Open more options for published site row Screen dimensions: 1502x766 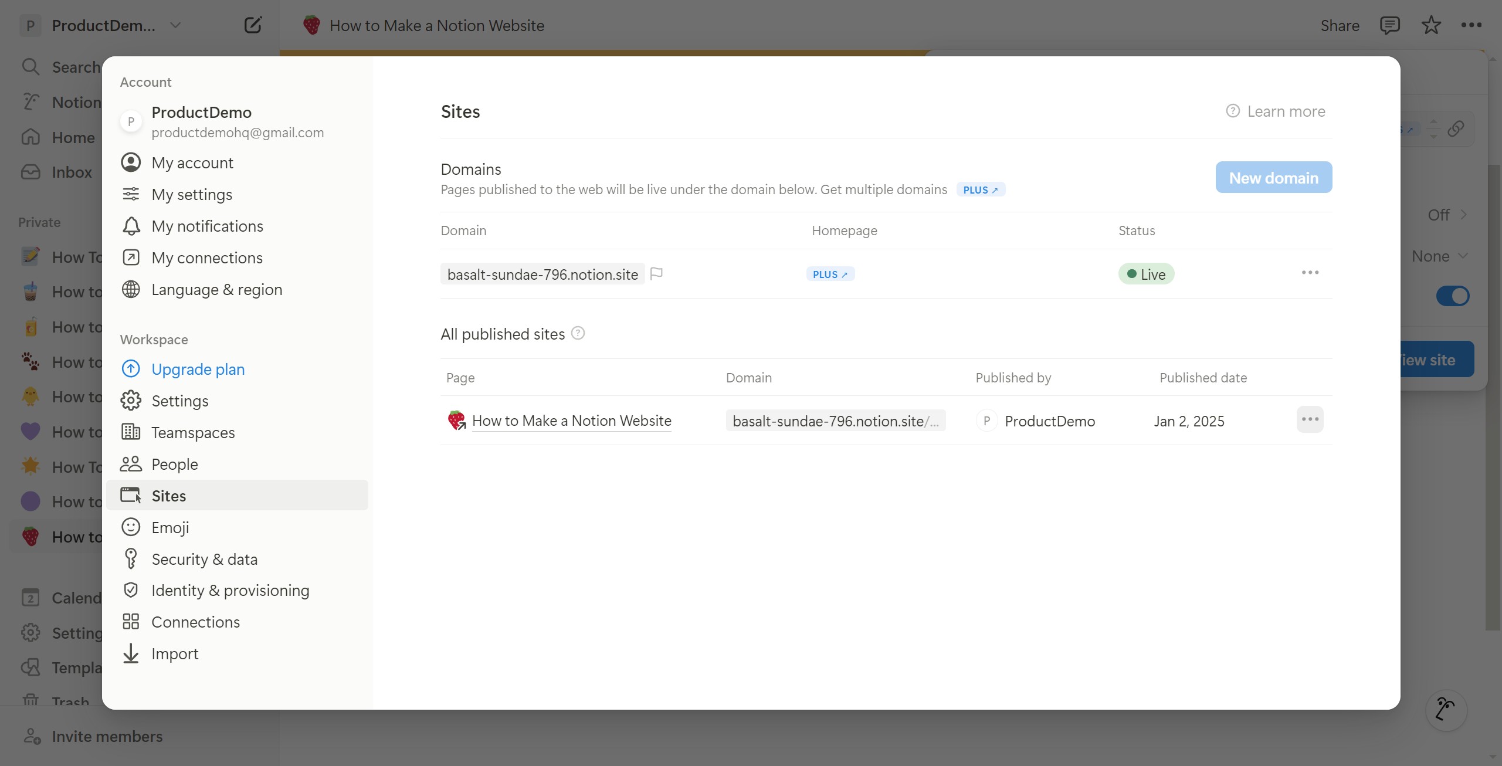pyautogui.click(x=1310, y=419)
